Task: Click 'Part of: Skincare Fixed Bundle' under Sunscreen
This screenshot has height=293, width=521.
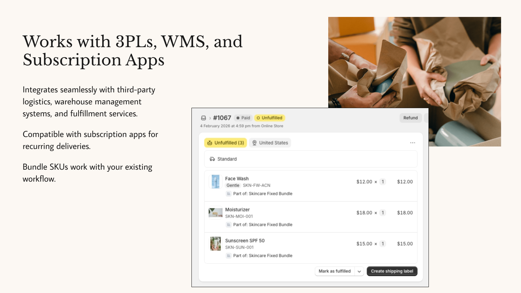Action: coord(262,256)
